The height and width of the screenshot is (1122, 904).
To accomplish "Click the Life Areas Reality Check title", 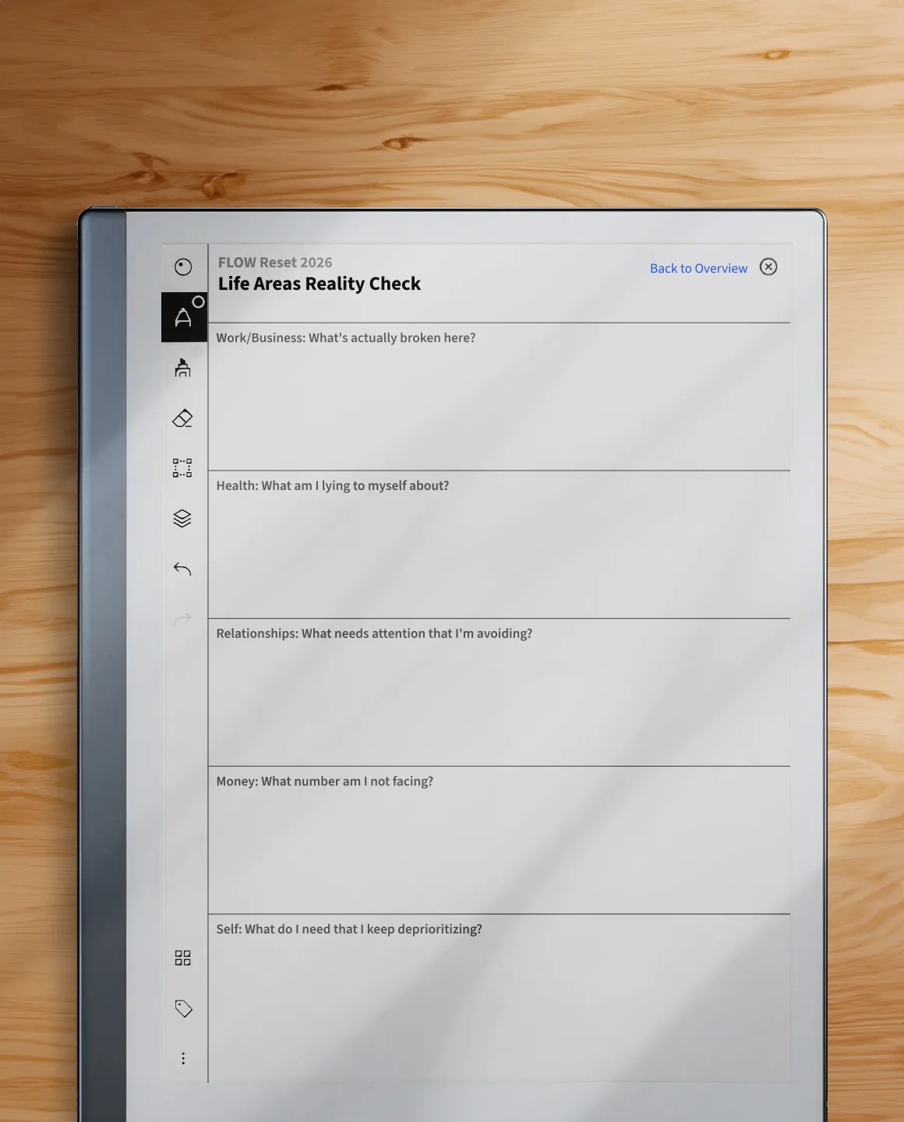I will click(320, 284).
